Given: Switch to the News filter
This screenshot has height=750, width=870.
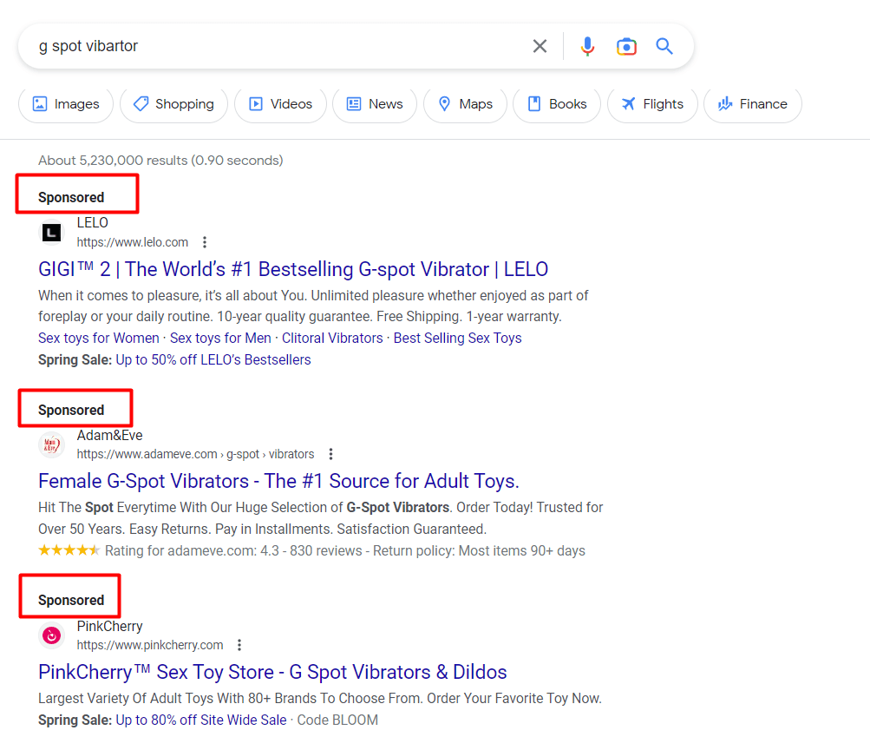Looking at the screenshot, I should click(x=375, y=104).
